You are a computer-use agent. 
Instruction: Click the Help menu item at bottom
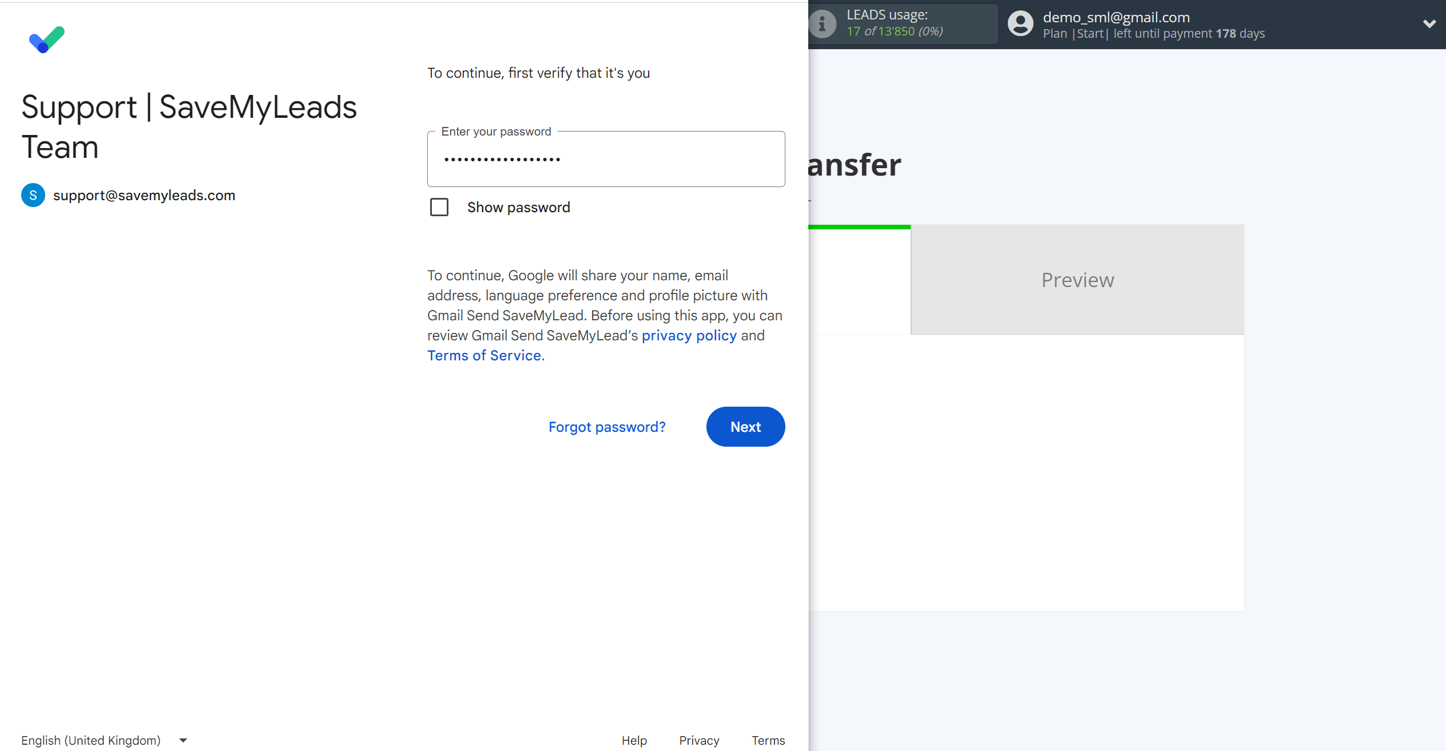coord(633,741)
